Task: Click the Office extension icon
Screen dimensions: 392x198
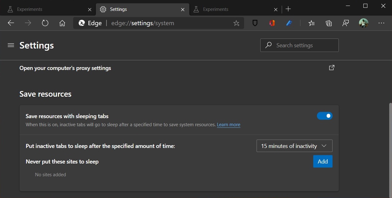Action: [x=272, y=23]
